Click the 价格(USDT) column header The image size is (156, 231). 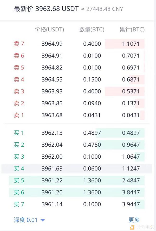(x=49, y=30)
